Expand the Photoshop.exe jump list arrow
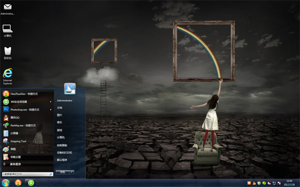The width and height of the screenshot is (300, 187). pos(50,110)
